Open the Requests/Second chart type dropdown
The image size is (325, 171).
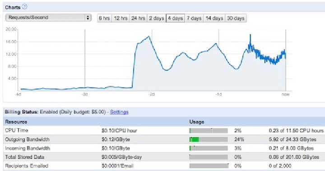click(48, 18)
